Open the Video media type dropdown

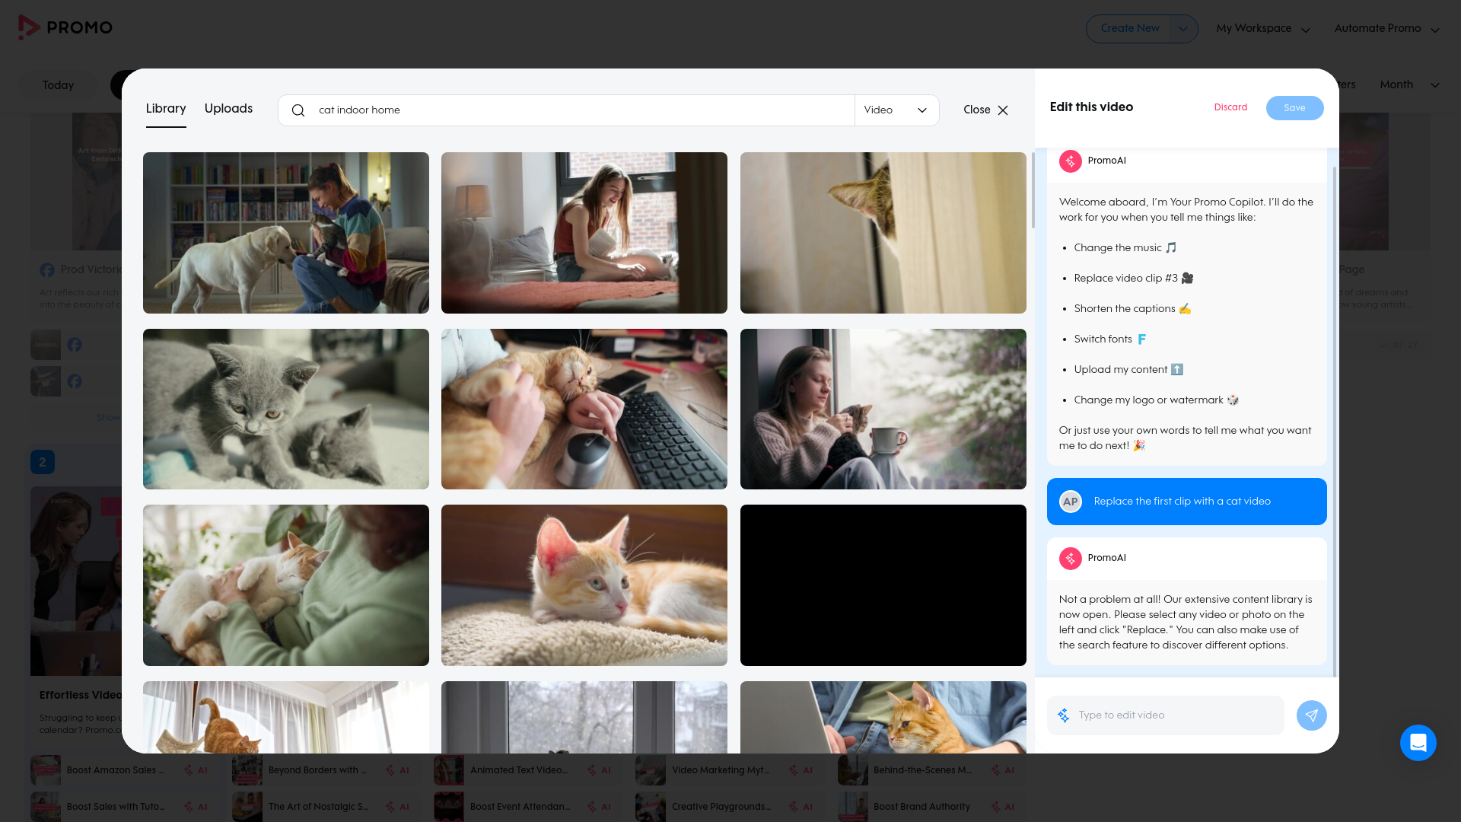(896, 110)
